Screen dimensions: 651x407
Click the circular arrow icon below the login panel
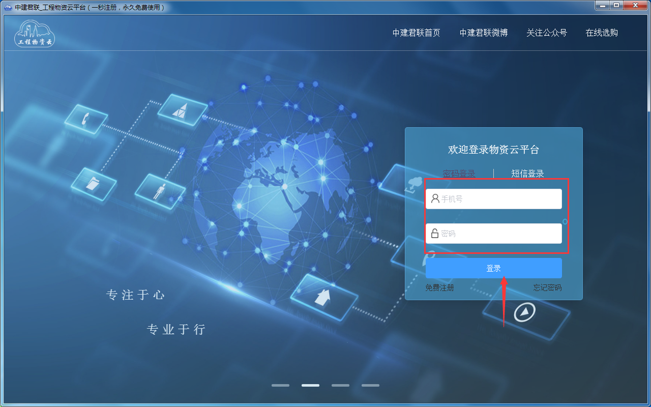(525, 313)
